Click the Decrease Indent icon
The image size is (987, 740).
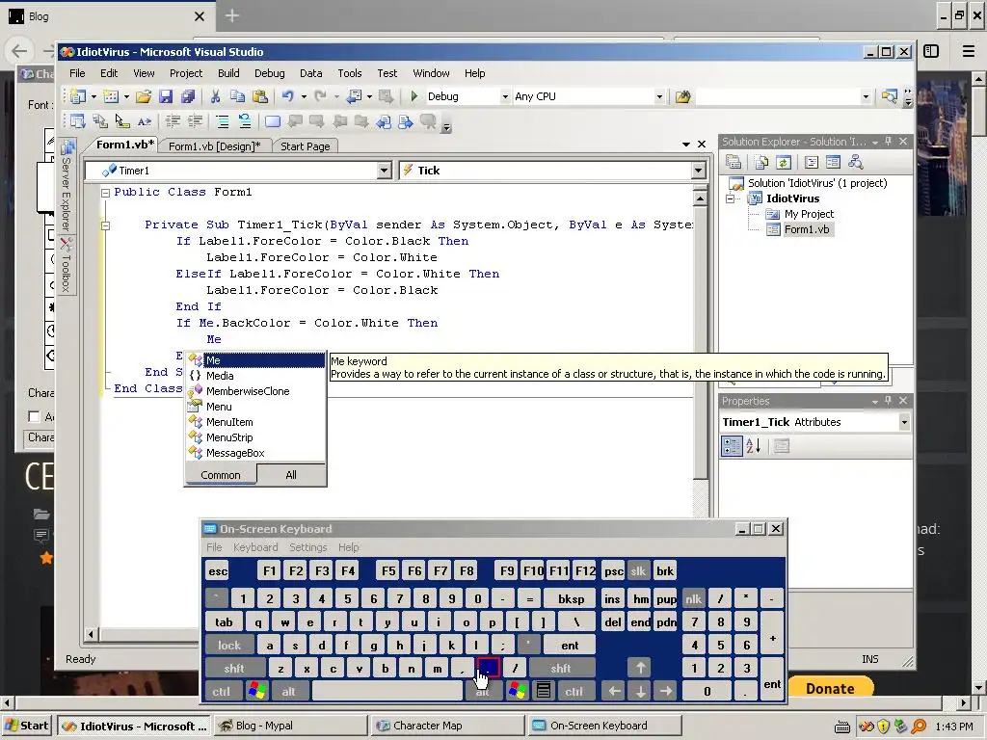[x=173, y=120]
